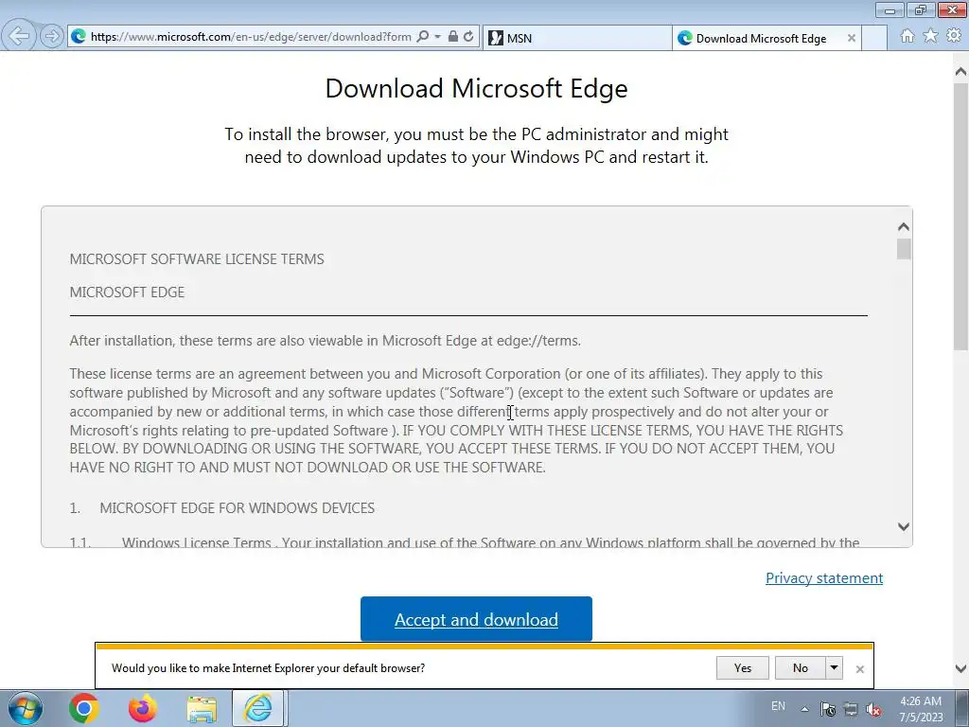The width and height of the screenshot is (969, 727).
Task: Select the address bar URL field
Action: 250,37
